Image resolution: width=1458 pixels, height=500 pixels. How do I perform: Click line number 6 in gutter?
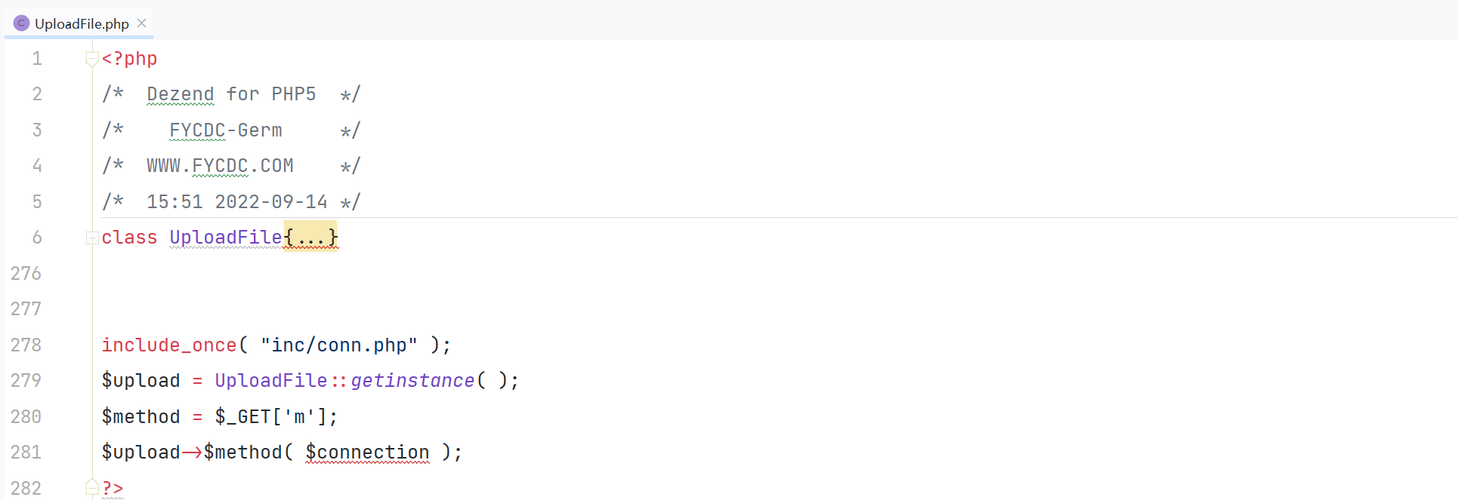coord(37,238)
